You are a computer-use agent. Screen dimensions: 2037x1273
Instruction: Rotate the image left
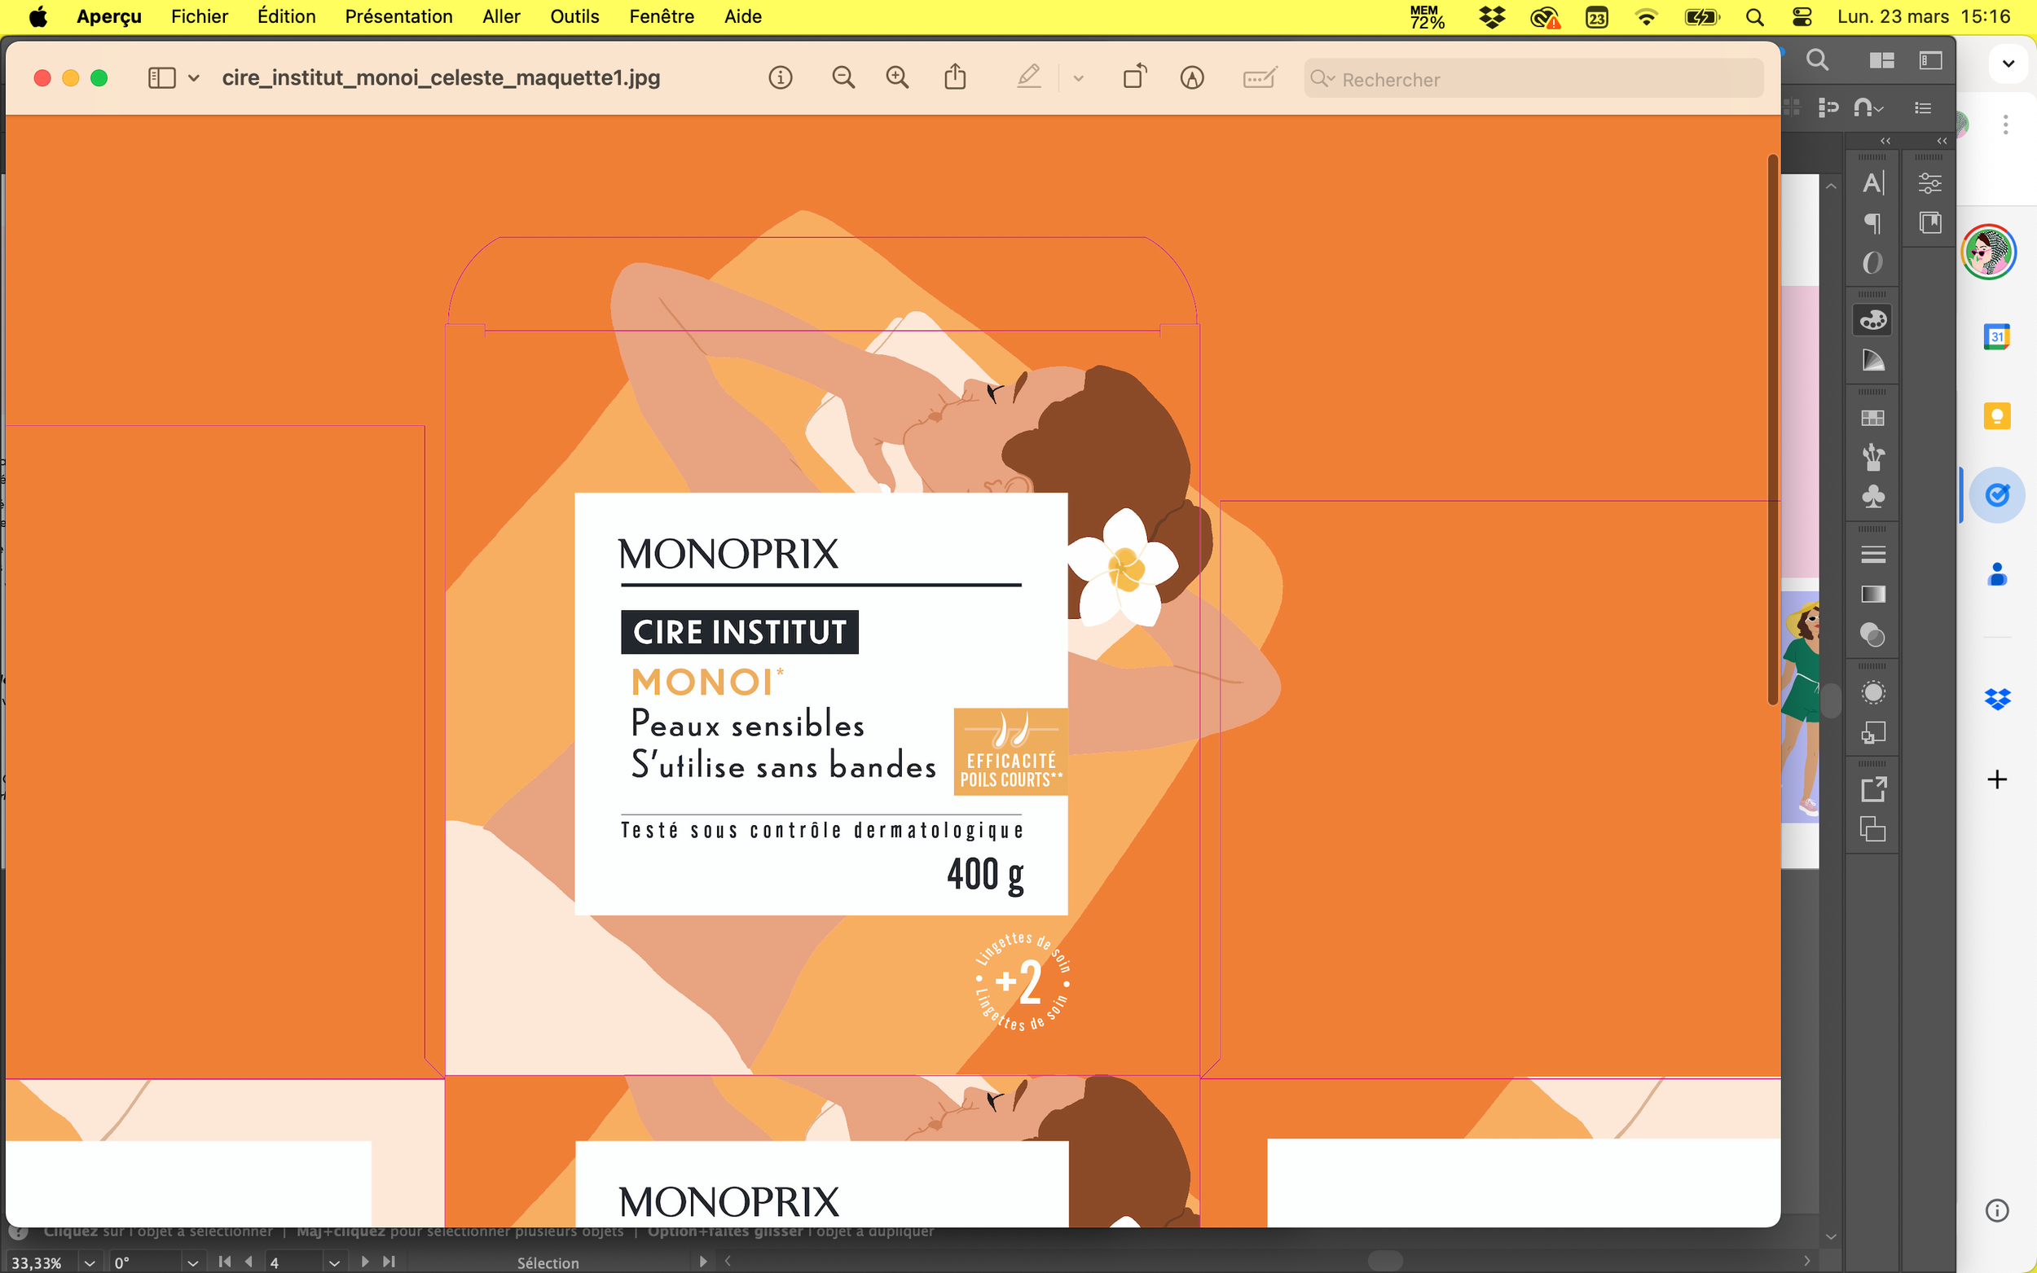point(1134,77)
